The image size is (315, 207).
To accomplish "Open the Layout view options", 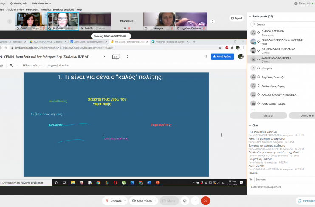I will click(x=237, y=18).
